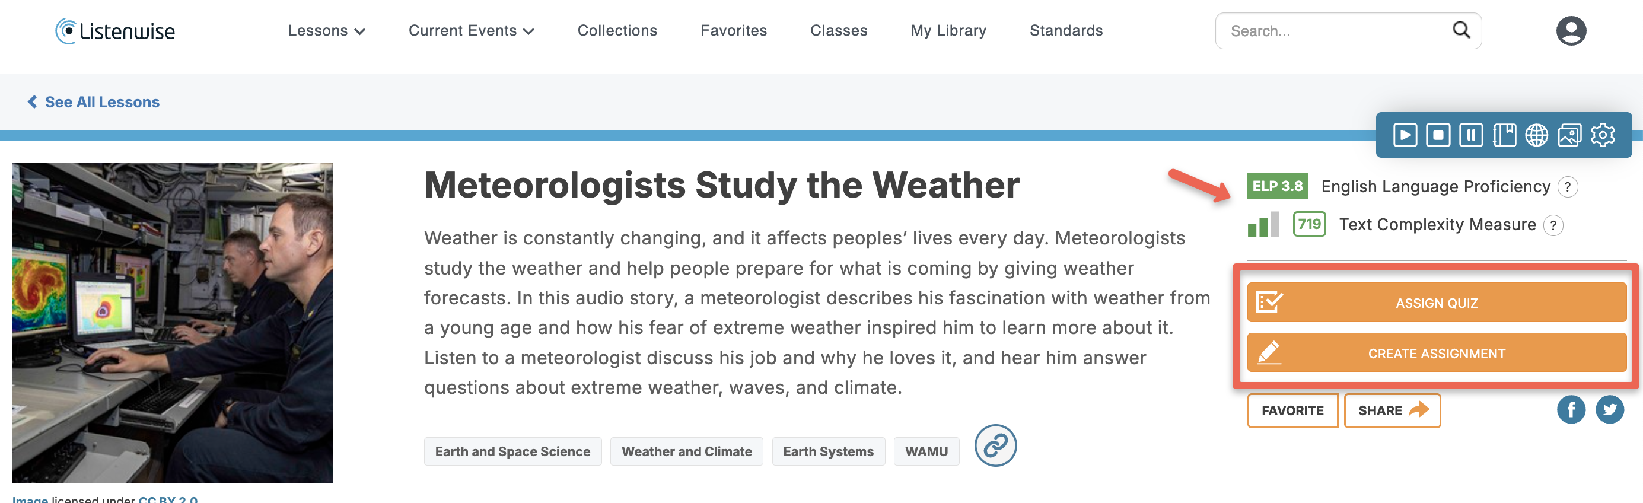Viewport: 1643px width, 503px height.
Task: Pause playback using the toolbar pause icon
Action: pos(1471,135)
